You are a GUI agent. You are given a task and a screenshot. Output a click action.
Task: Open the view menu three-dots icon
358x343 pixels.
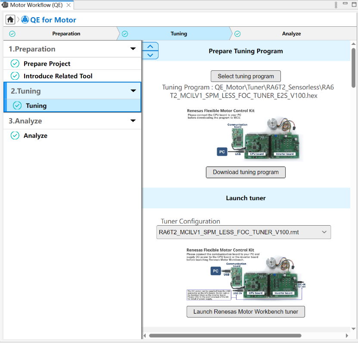[x=336, y=5]
